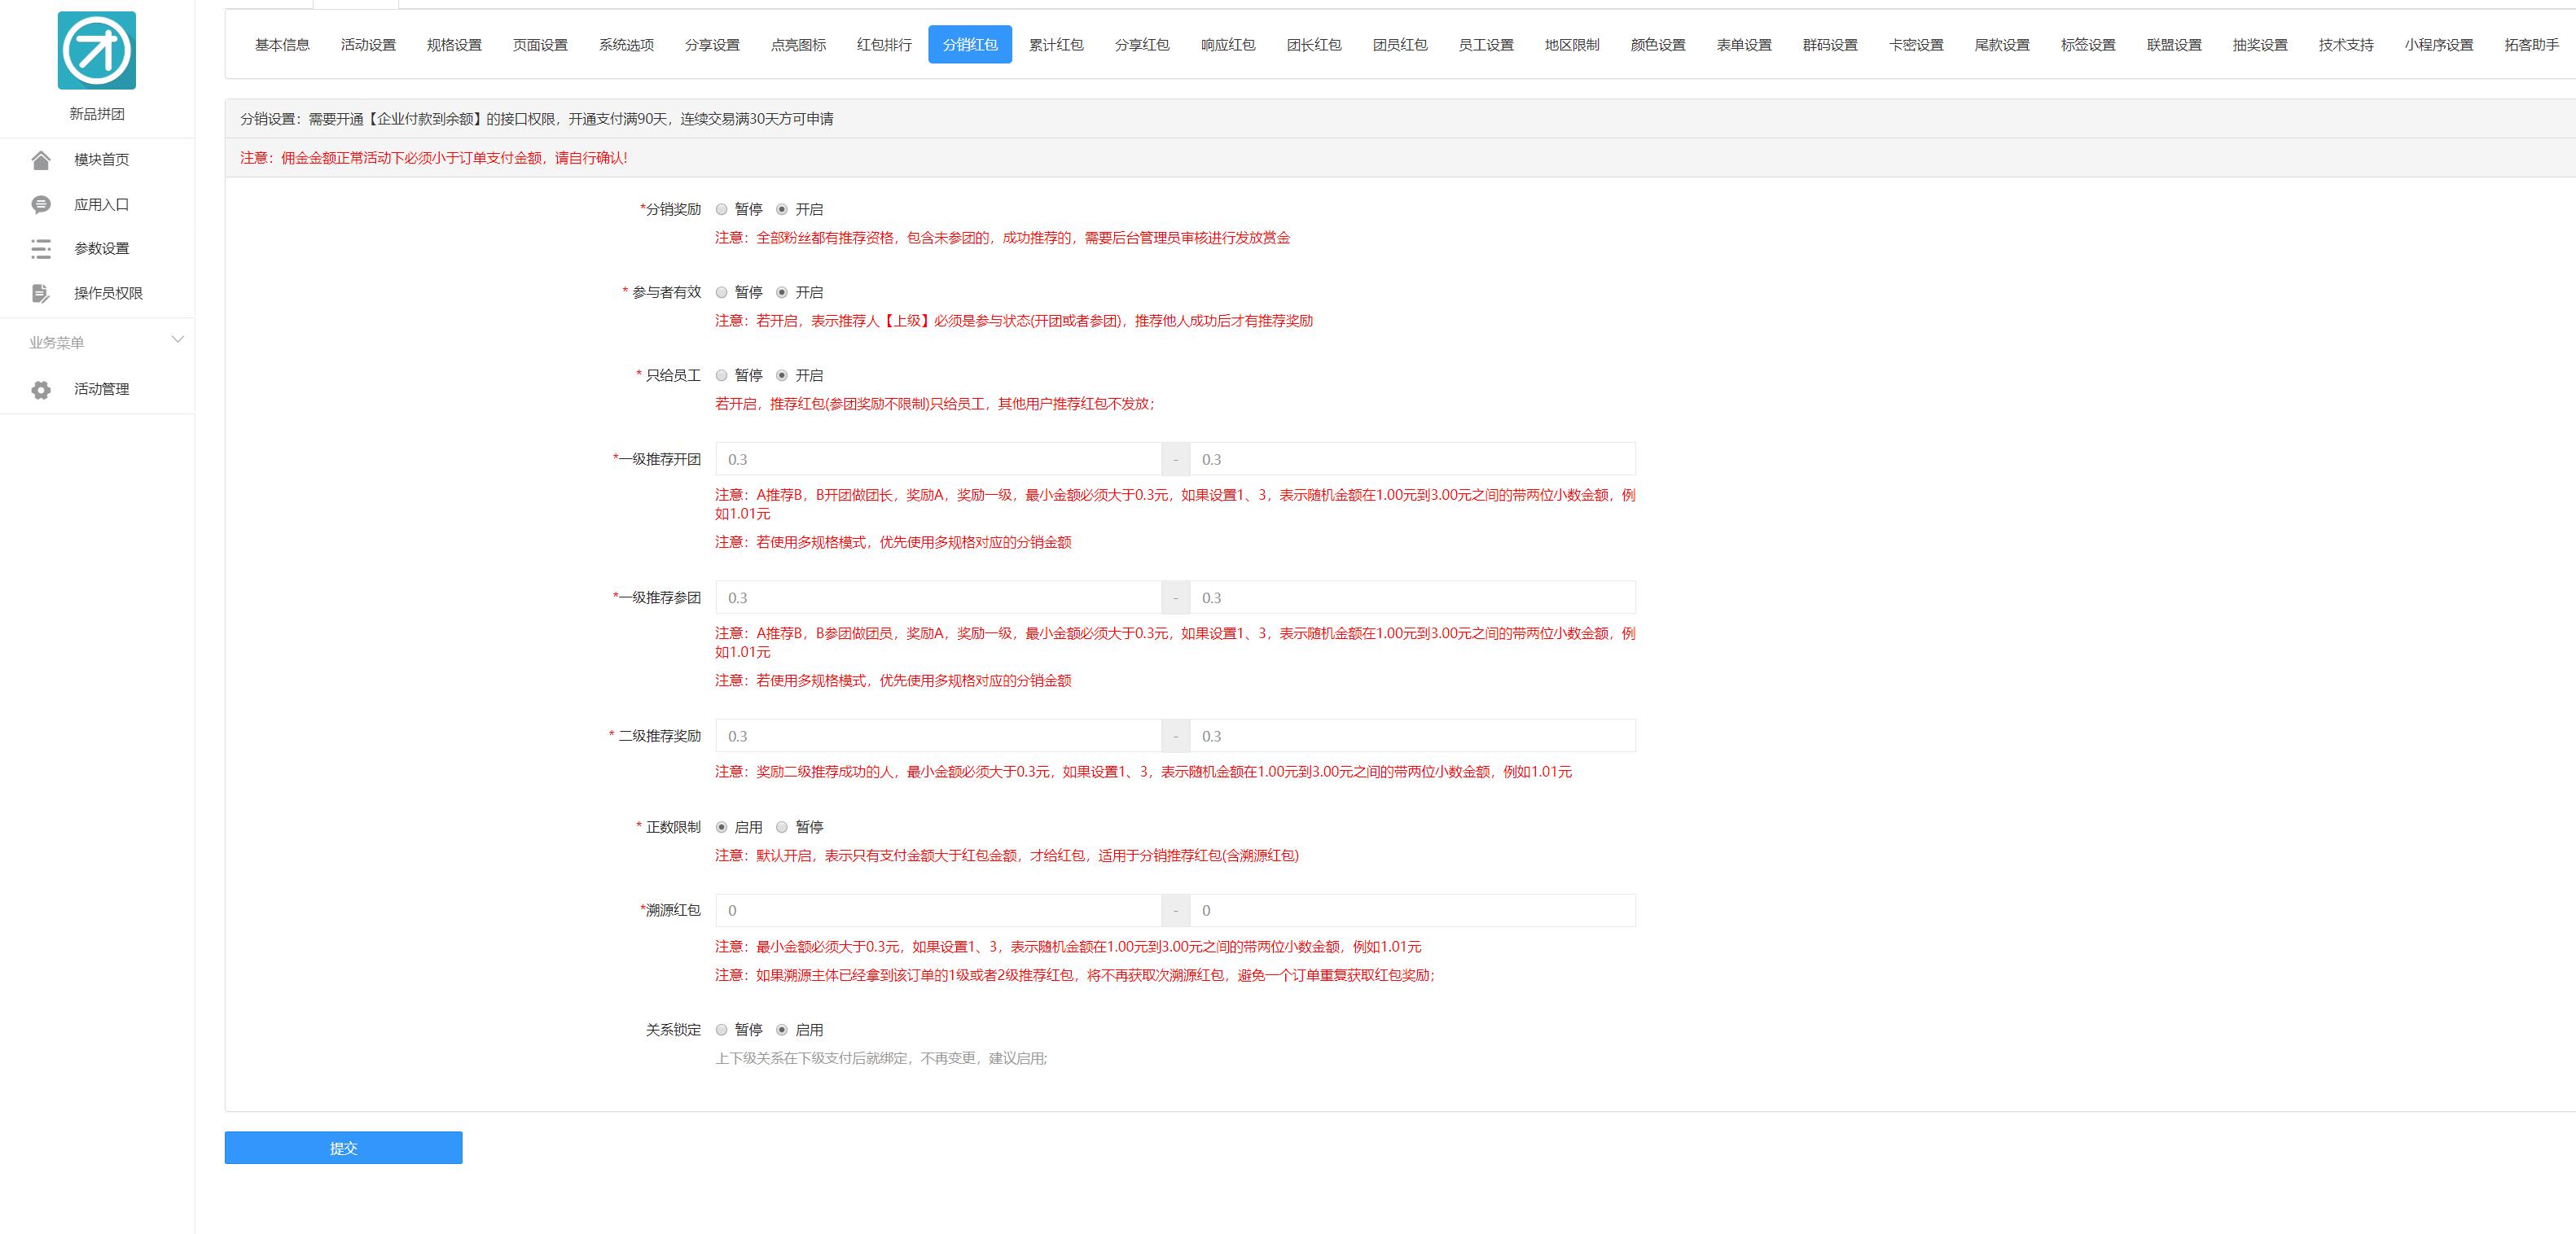Collapse the 业务菜单 section chevron
The image size is (2576, 1234).
pyautogui.click(x=178, y=339)
